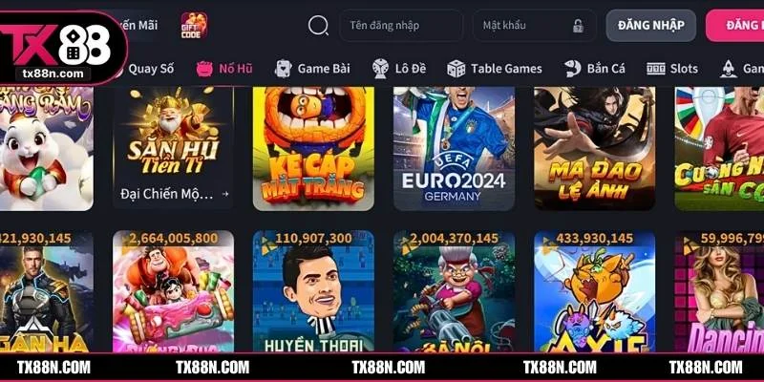Click the Game Bài cards icon
This screenshot has width=764, height=382.
click(x=283, y=69)
